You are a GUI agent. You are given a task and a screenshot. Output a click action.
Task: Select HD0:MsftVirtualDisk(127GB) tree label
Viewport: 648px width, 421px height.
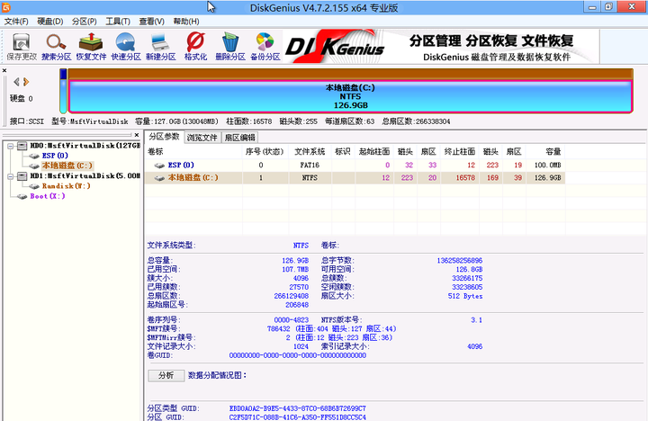[85, 146]
